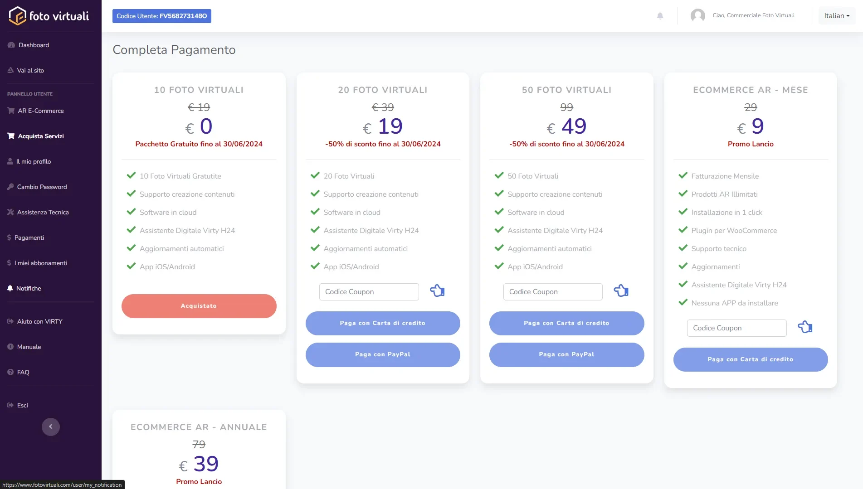Click the Esci logout icon

coord(10,405)
